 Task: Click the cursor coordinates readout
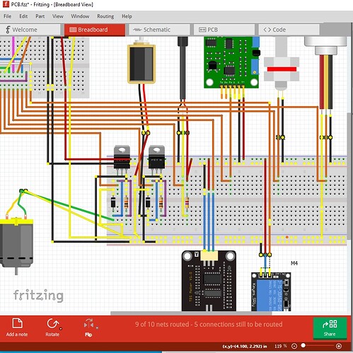click(x=245, y=346)
